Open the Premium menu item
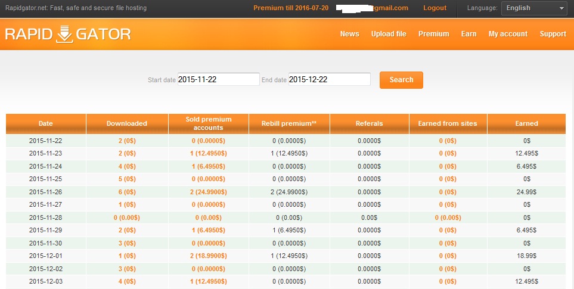574x289 pixels. tap(433, 34)
